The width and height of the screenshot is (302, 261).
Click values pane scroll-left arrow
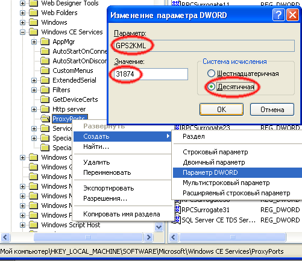[x=174, y=237]
